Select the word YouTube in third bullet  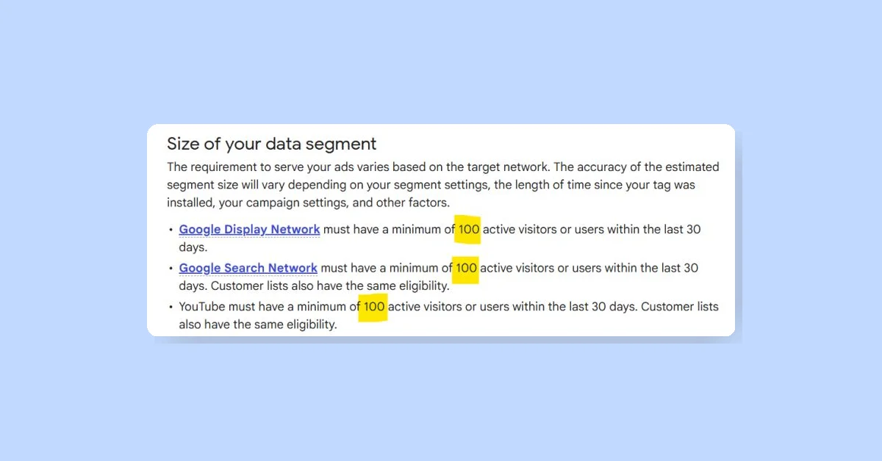[204, 306]
